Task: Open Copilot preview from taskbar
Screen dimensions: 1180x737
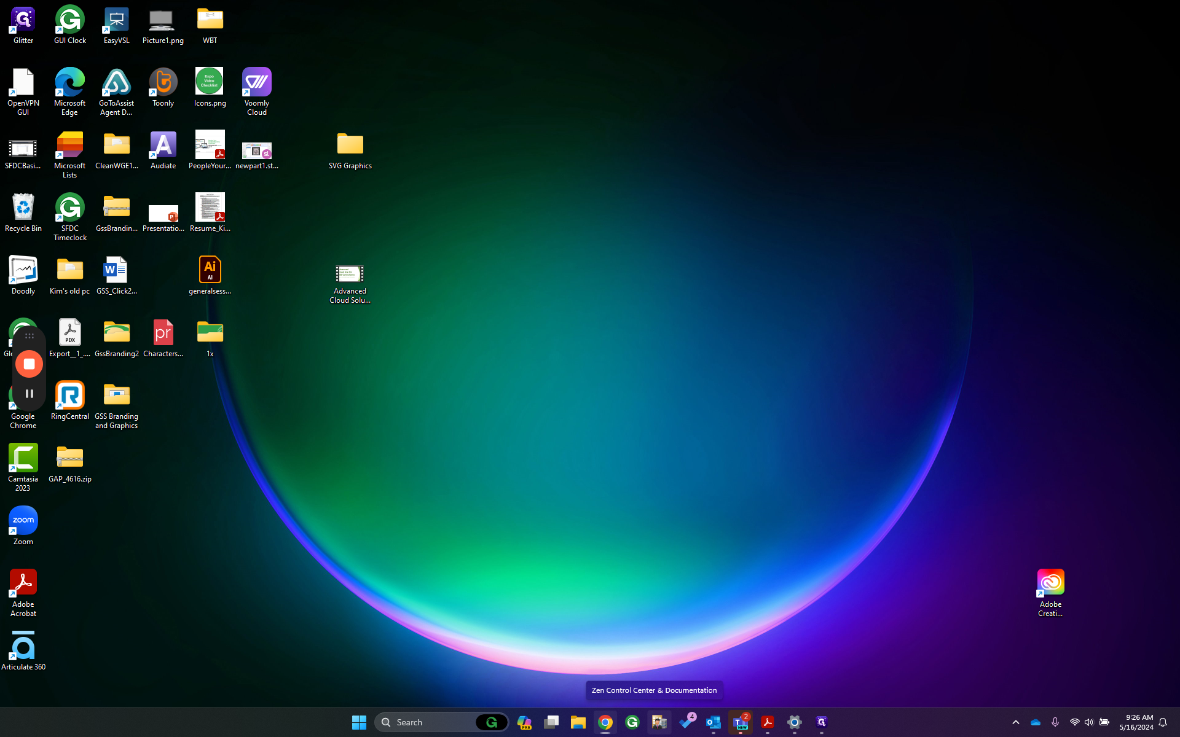Action: click(x=524, y=722)
